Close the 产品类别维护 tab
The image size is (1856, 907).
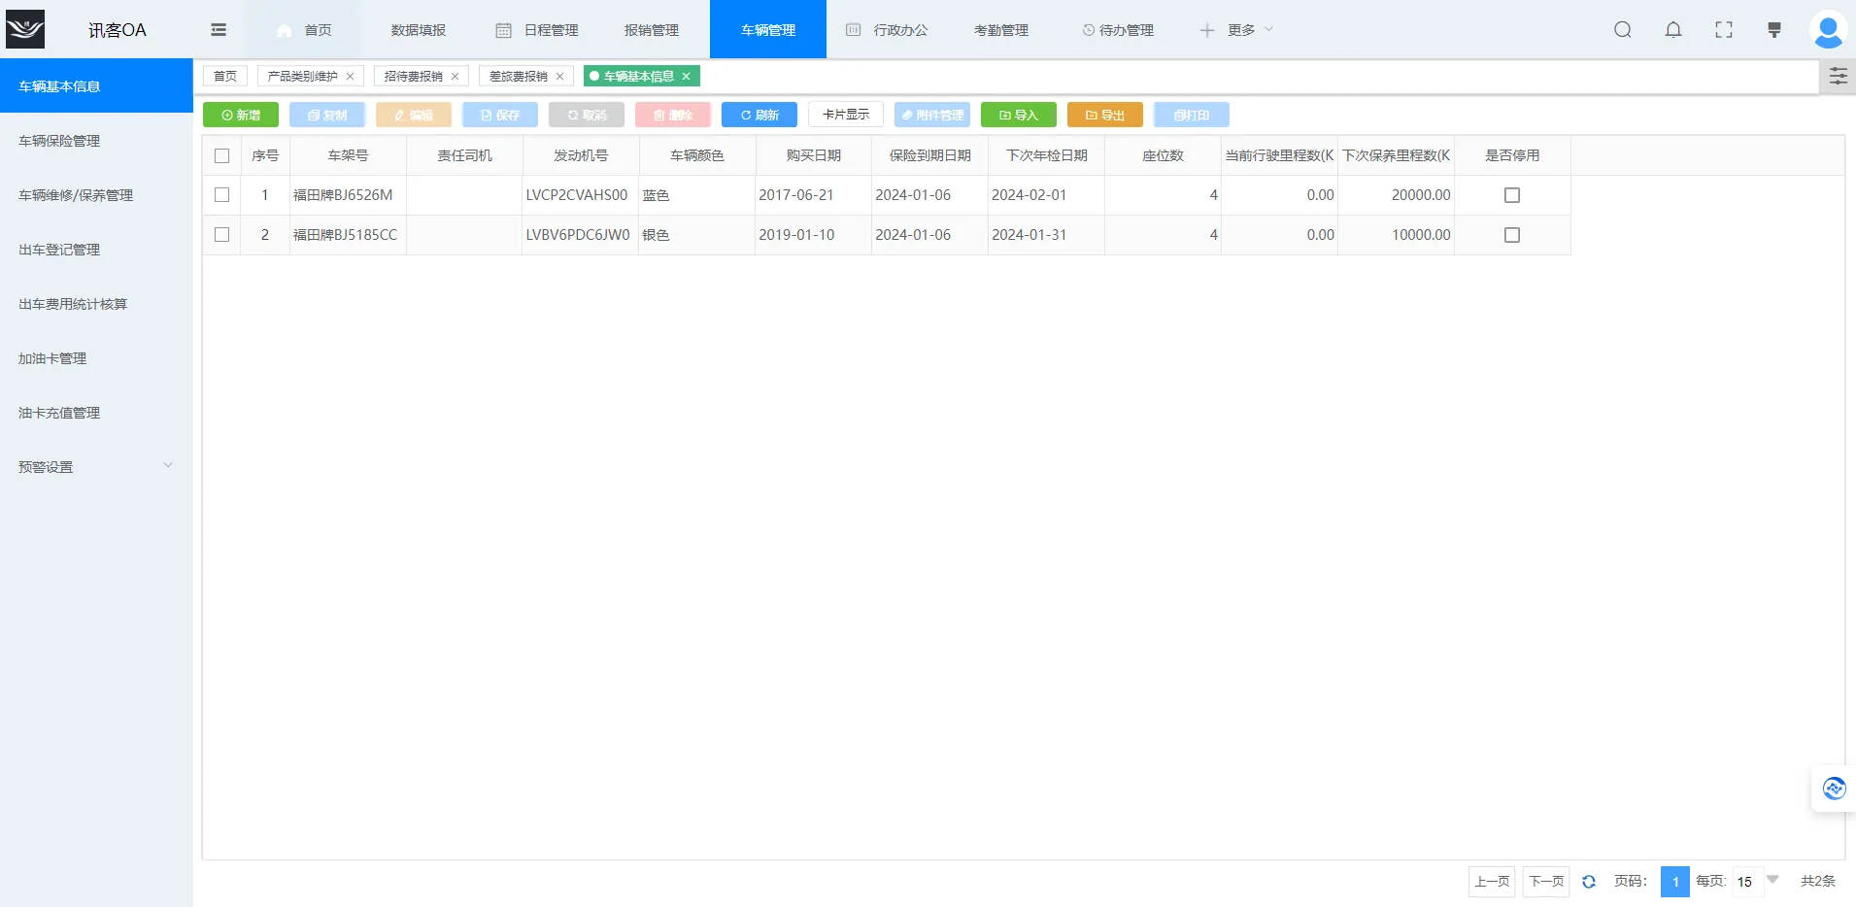pos(351,77)
